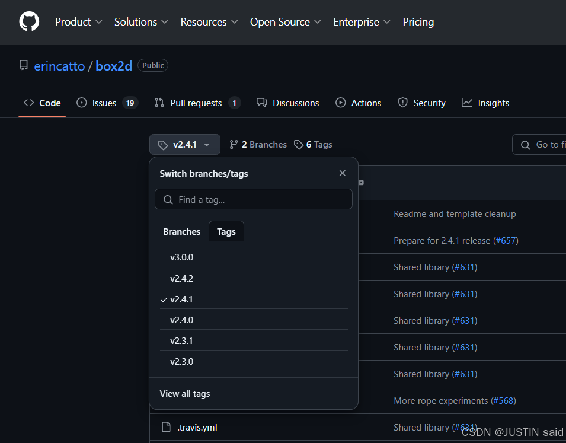View the 2 Branches link
Viewport: 566px width, 443px height.
(x=258, y=145)
